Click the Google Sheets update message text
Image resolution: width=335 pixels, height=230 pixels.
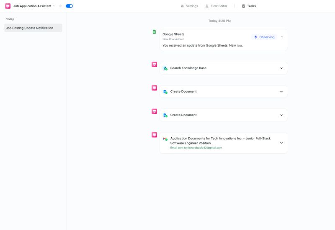(x=203, y=45)
